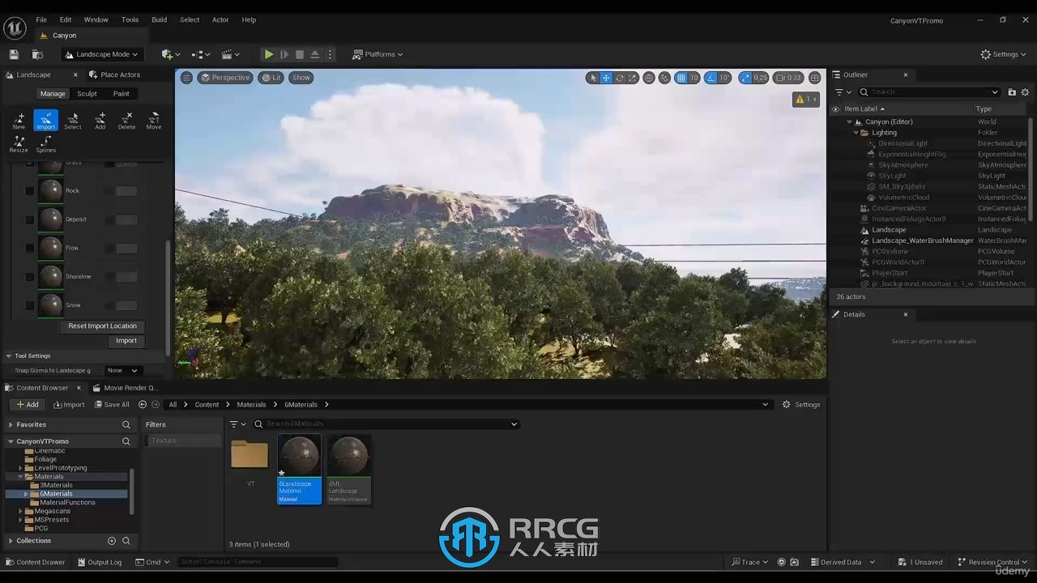Toggle grid snapping
Image resolution: width=1037 pixels, height=583 pixels.
681,78
